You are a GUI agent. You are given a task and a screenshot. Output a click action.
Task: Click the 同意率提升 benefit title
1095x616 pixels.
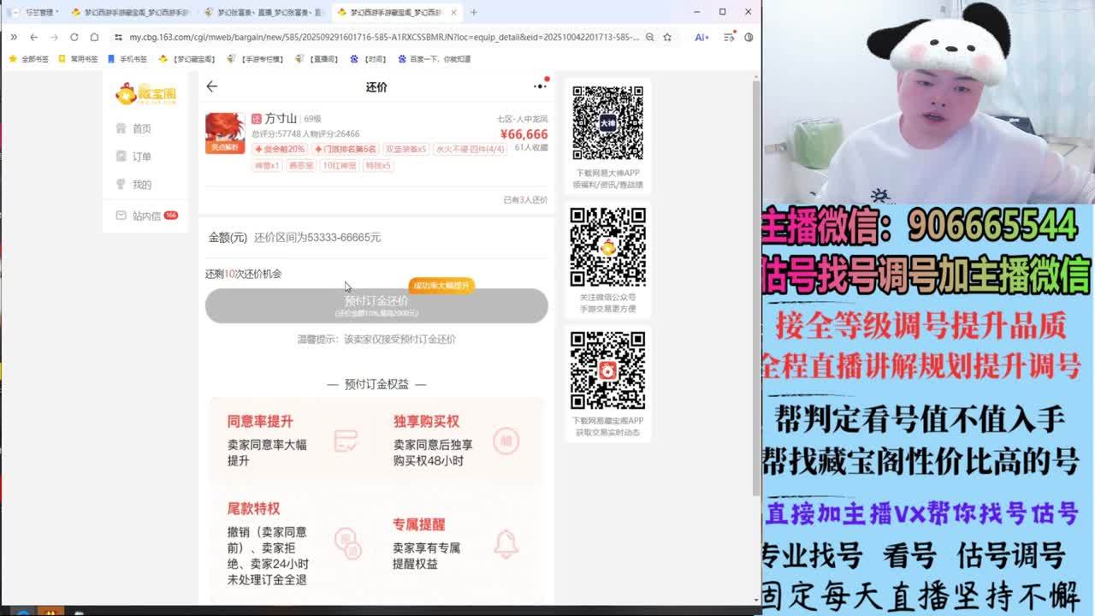tap(260, 421)
